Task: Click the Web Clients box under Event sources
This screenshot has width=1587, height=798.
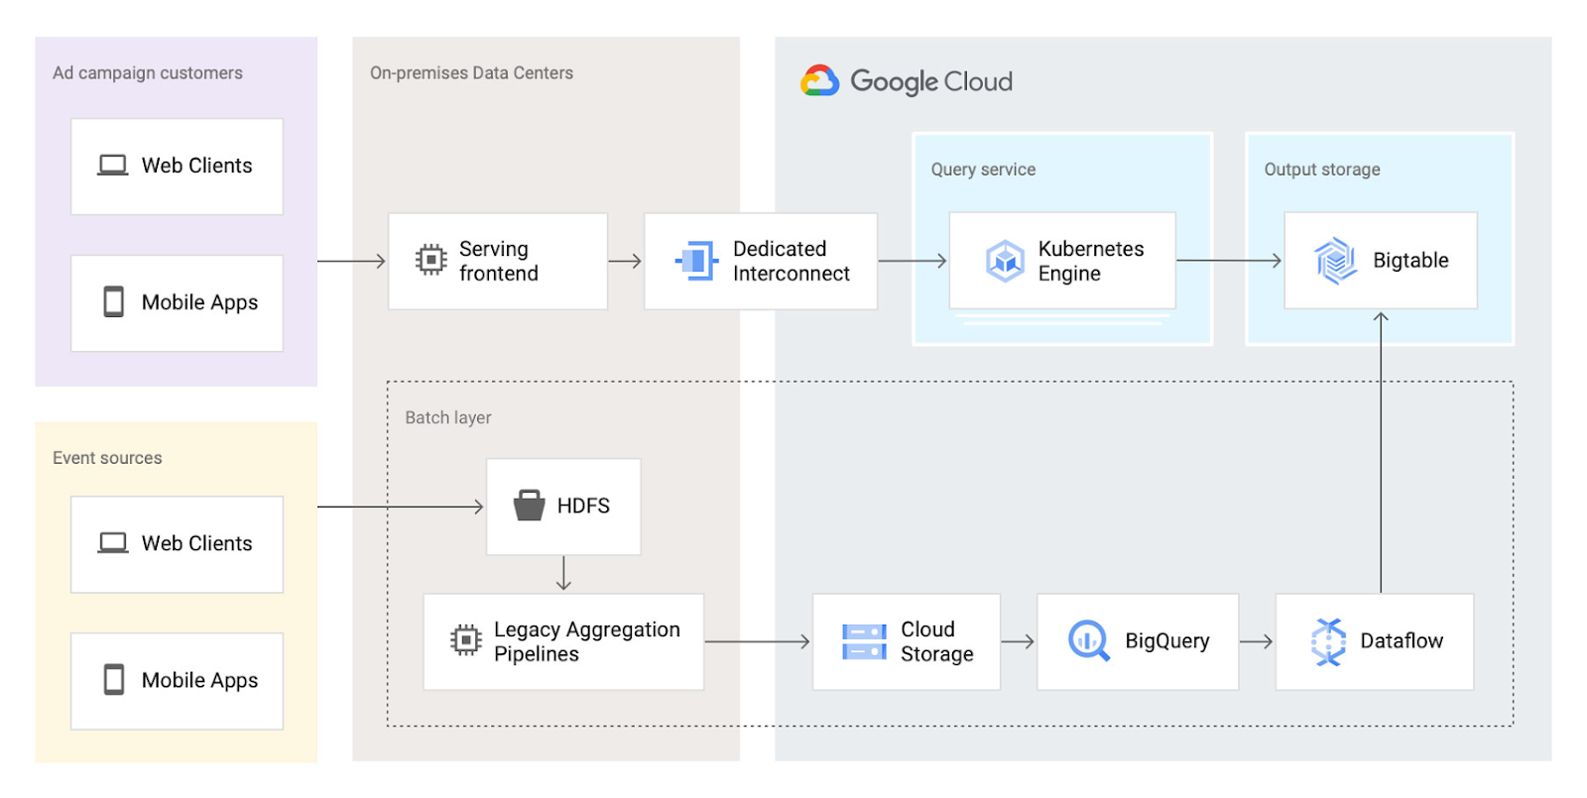Action: click(x=177, y=544)
